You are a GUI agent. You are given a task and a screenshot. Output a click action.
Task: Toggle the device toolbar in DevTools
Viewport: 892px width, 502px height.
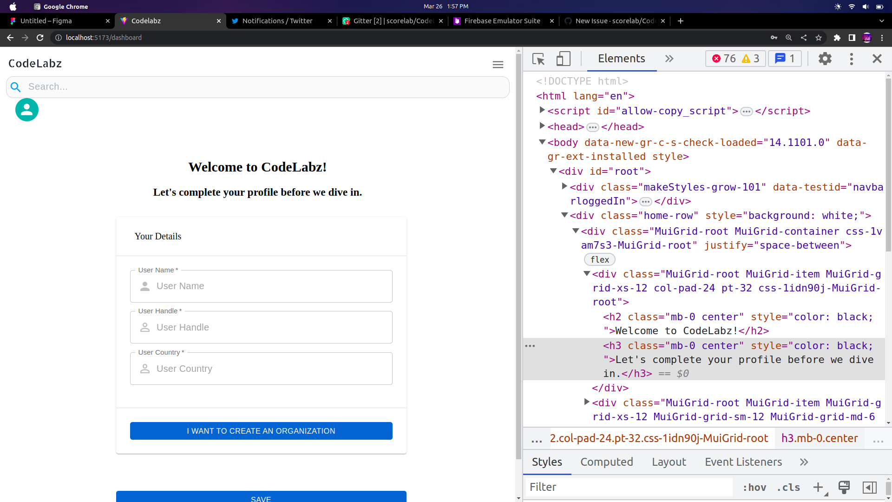[563, 59]
